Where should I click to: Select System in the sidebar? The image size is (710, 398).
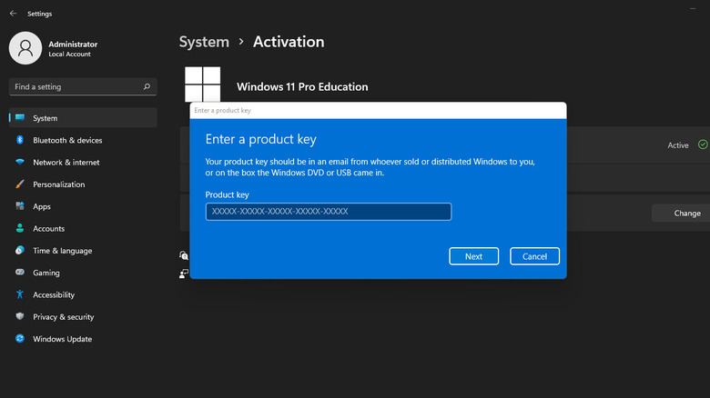45,118
